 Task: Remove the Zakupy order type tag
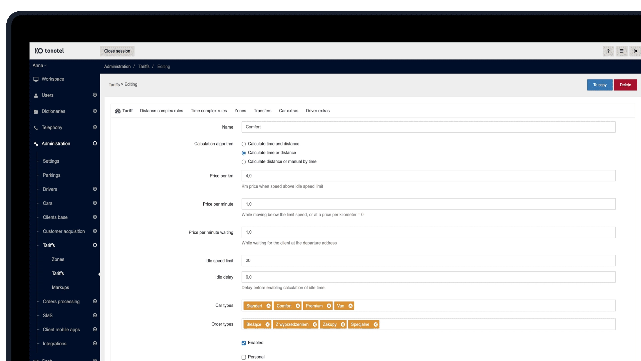[343, 325]
